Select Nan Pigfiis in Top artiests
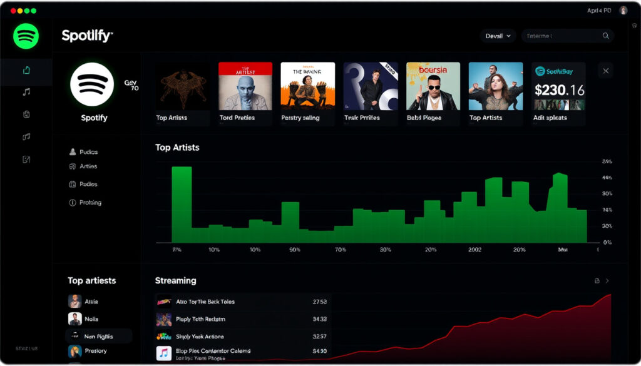Image resolution: width=641 pixels, height=366 pixels. pos(98,337)
